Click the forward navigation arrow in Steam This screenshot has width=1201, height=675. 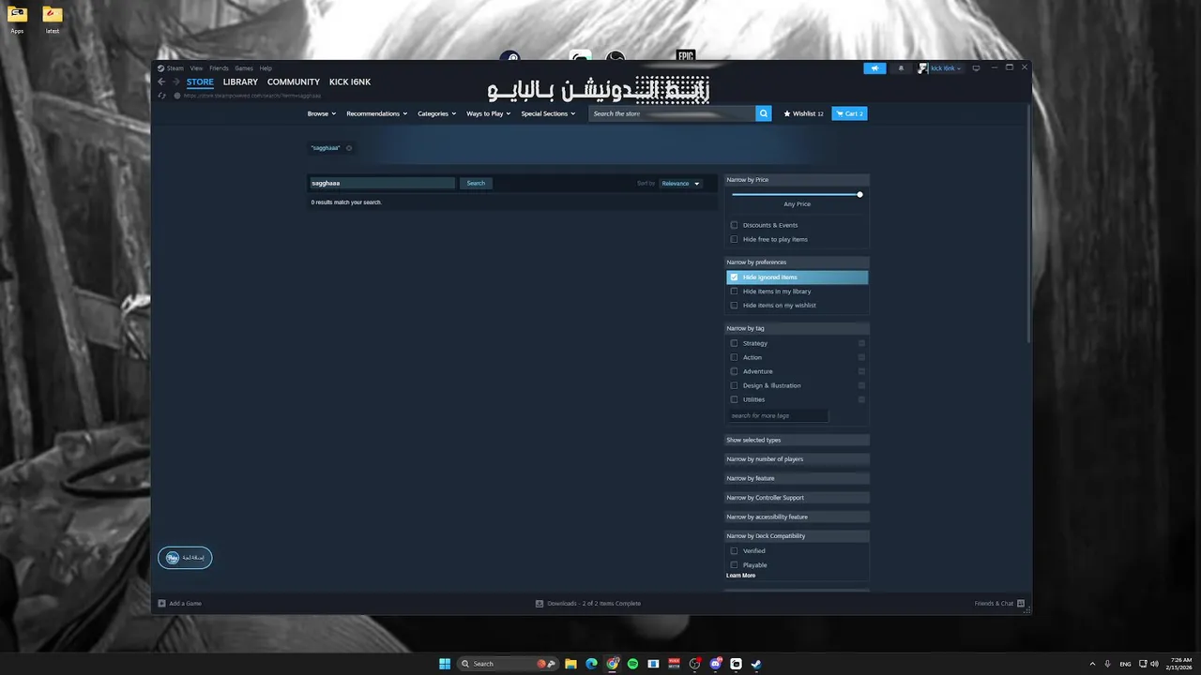pyautogui.click(x=175, y=82)
